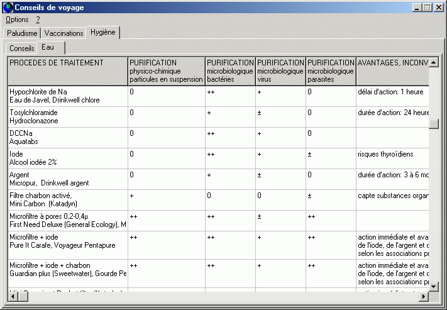Click the vertical scrollbar down arrow
Image resolution: width=447 pixels, height=310 pixels.
(434, 286)
